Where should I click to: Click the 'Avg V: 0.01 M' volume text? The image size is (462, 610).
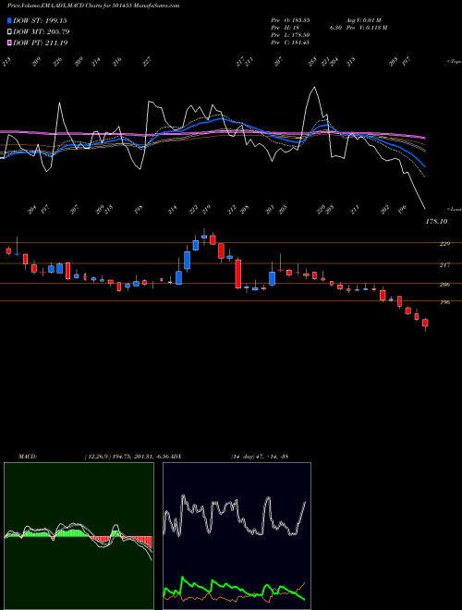(x=366, y=19)
